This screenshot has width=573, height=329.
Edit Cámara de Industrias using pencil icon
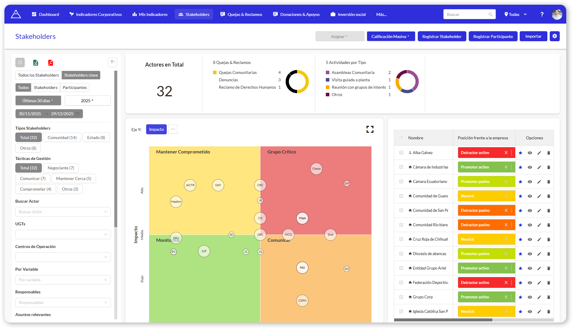click(539, 167)
